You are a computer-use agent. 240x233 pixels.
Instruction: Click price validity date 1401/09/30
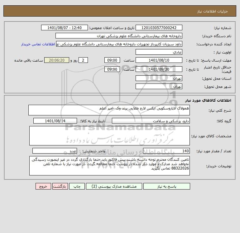tap(159, 69)
